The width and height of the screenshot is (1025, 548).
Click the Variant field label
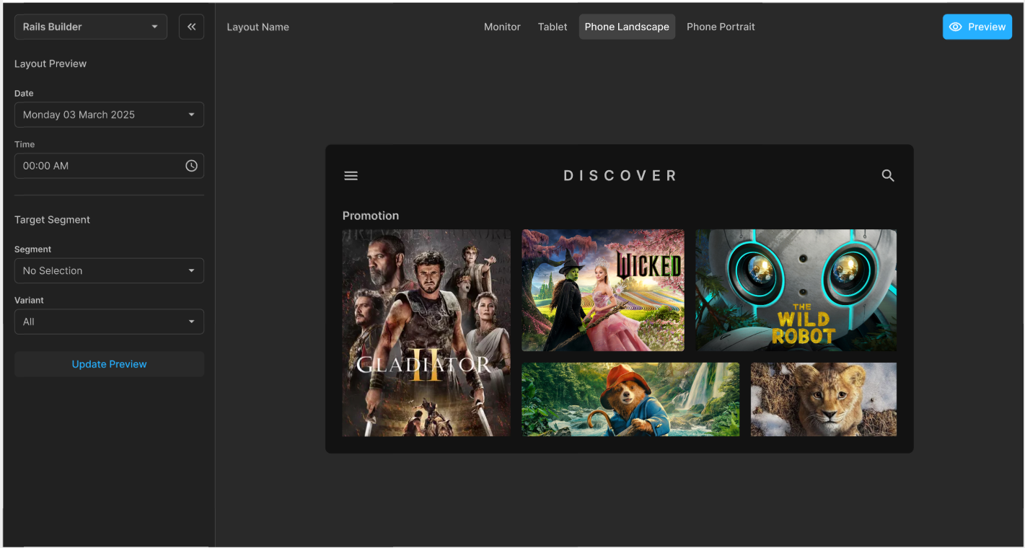[29, 300]
